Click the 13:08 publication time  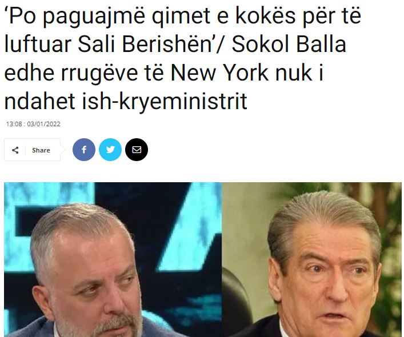click(x=14, y=124)
